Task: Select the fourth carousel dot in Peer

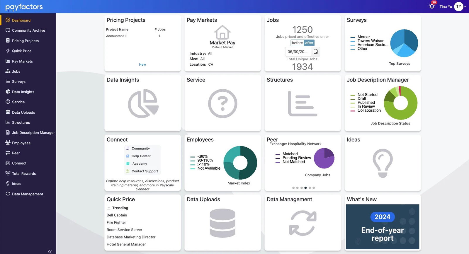Action: (305, 188)
